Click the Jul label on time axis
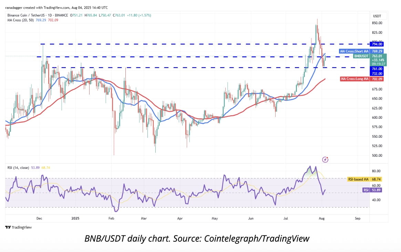 [286, 219]
